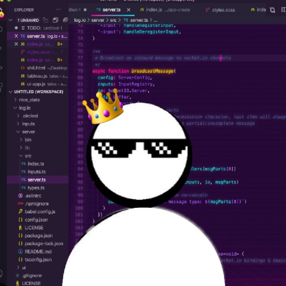Expand the .circleci folder
The width and height of the screenshot is (286, 286).
point(30,116)
